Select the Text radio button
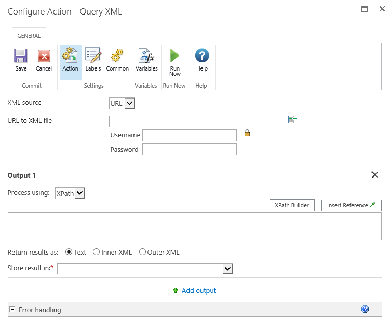 [x=69, y=253]
